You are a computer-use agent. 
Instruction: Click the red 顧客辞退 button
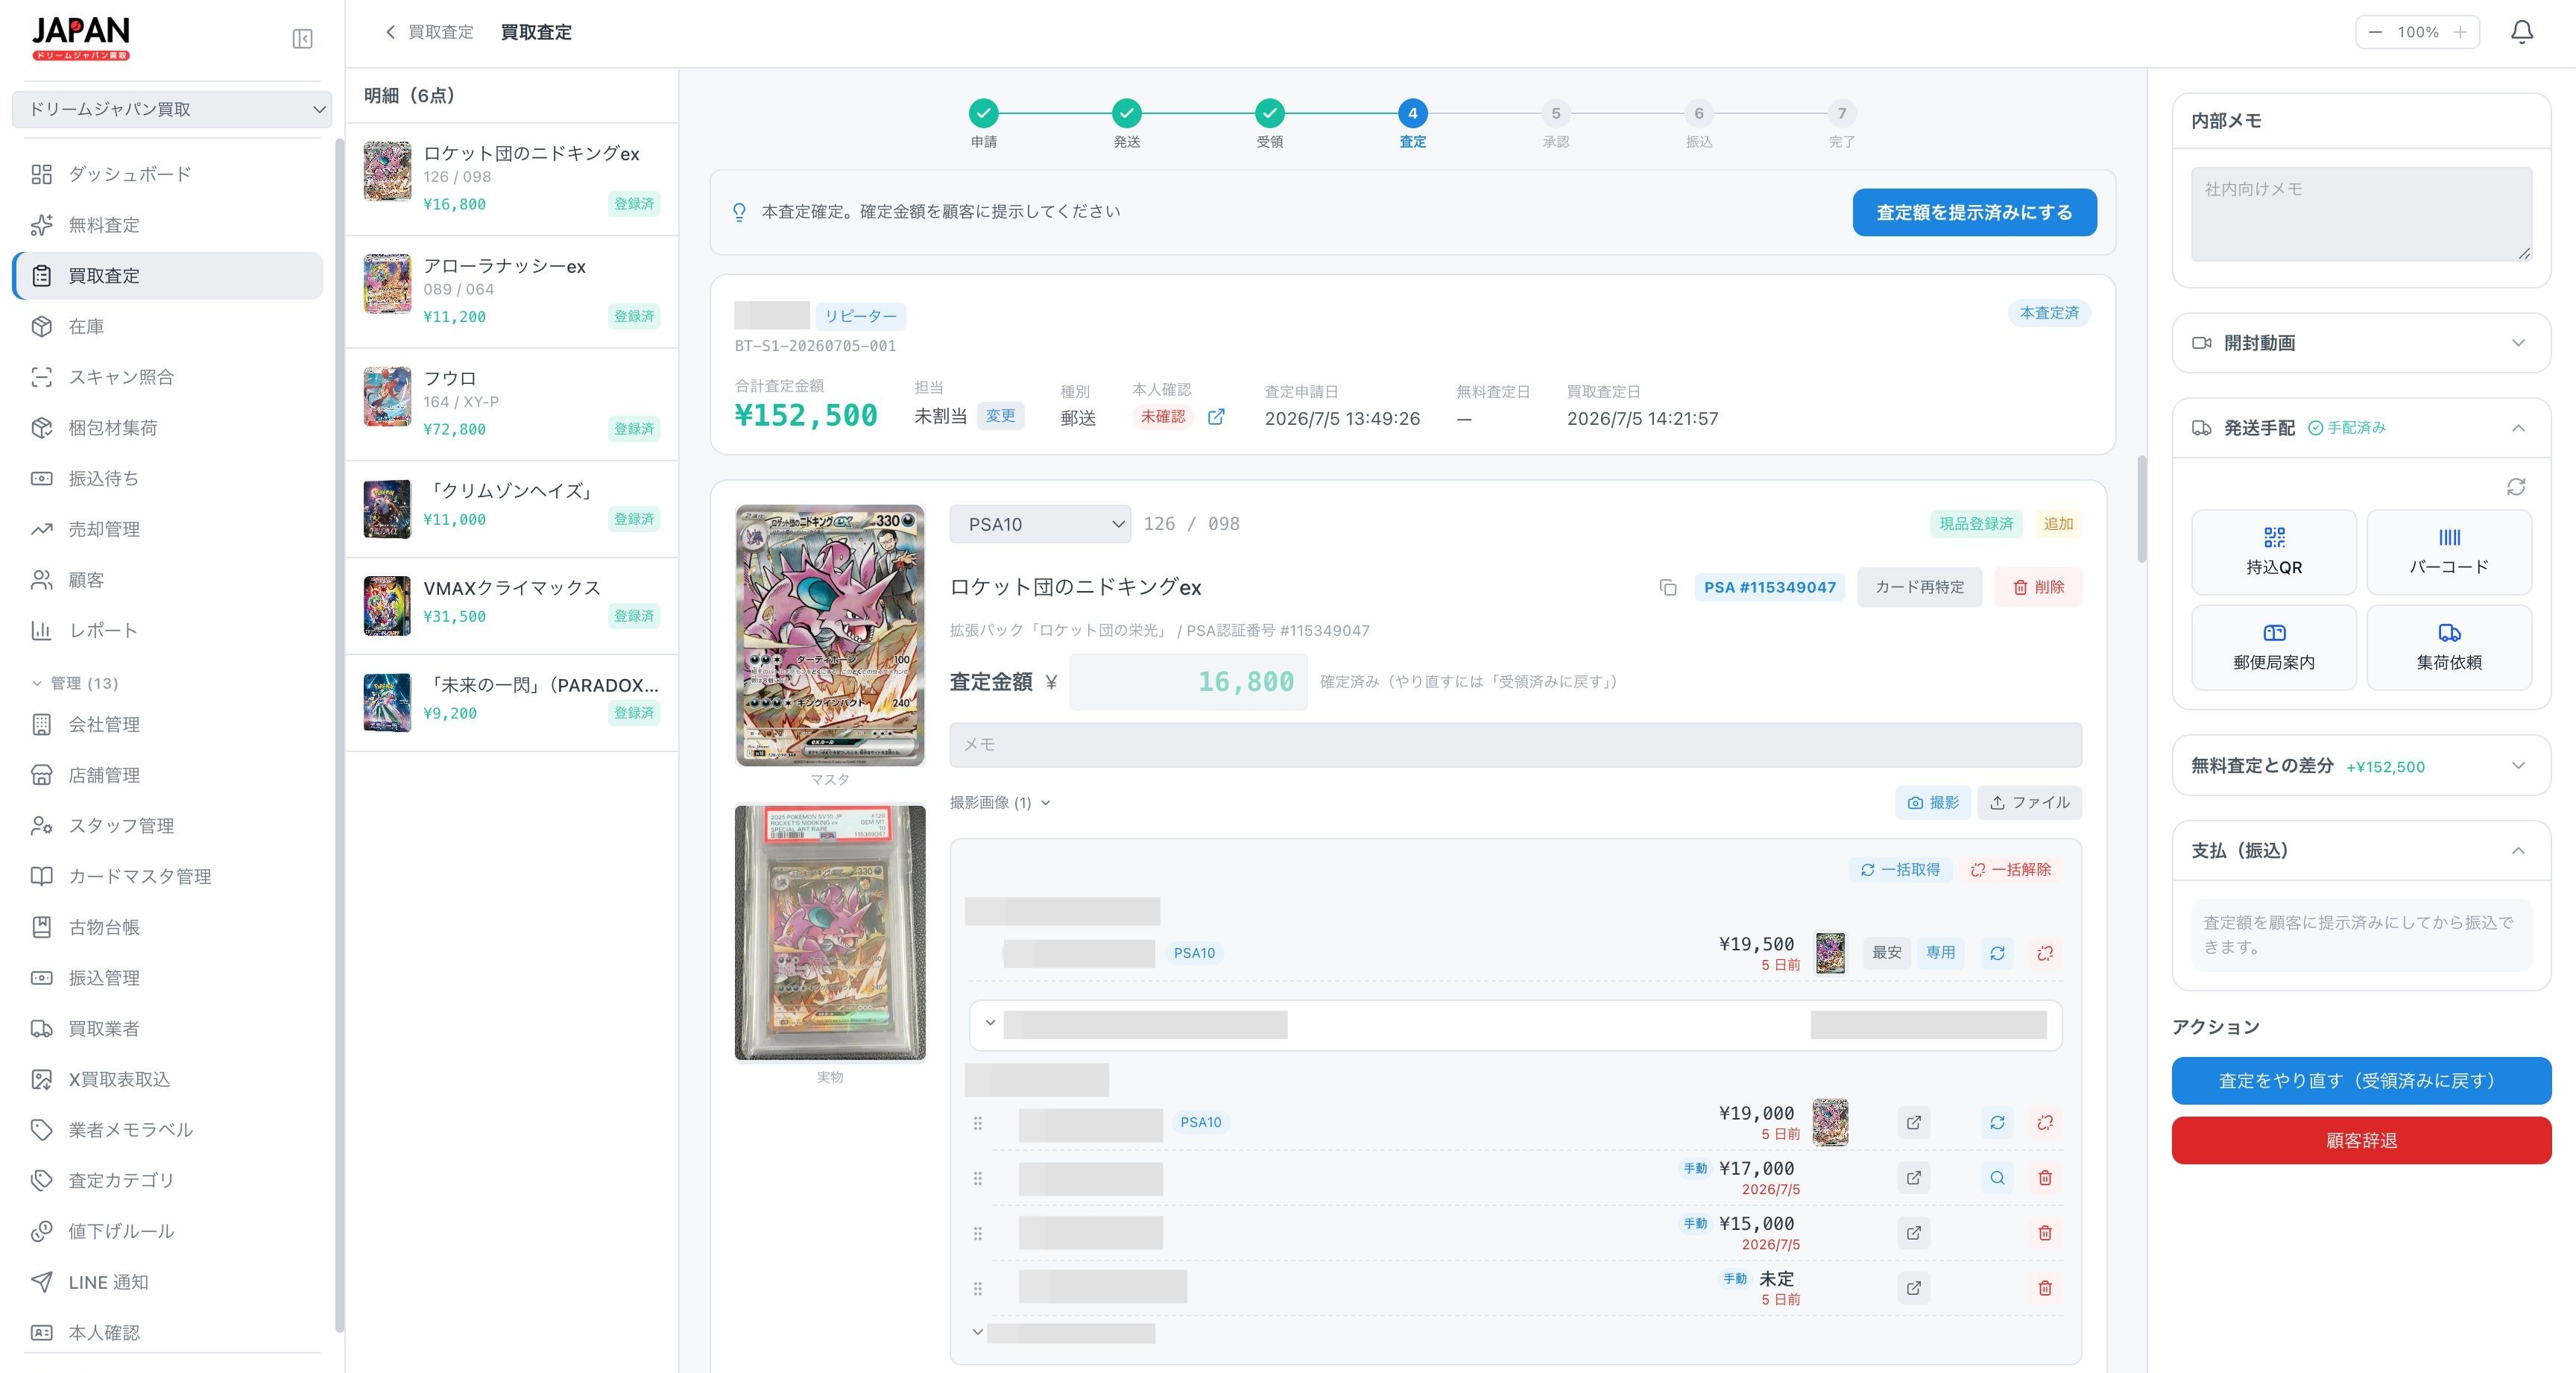(2361, 1140)
